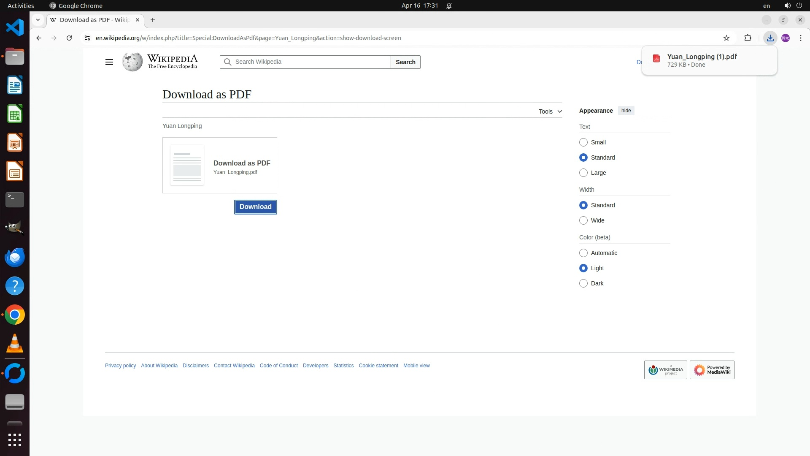The image size is (810, 456).
Task: Expand the Tools dropdown menu
Action: coord(550,111)
